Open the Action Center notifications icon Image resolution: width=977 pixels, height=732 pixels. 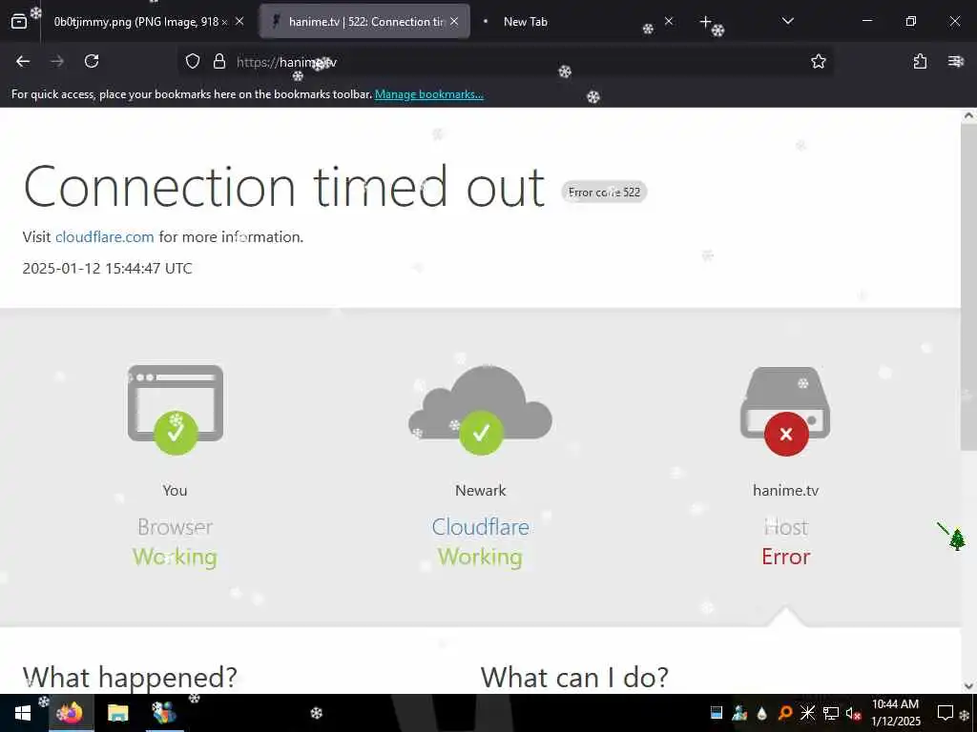(x=946, y=713)
